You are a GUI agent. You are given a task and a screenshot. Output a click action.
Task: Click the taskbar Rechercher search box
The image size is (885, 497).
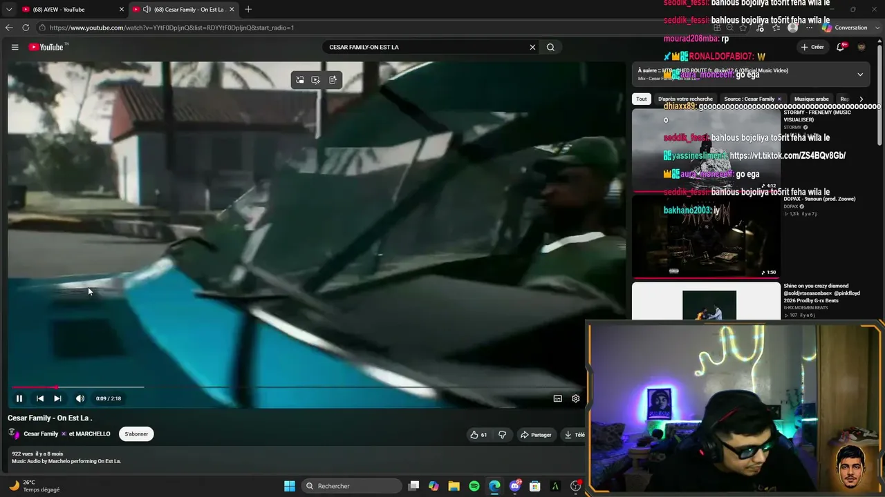(353, 486)
